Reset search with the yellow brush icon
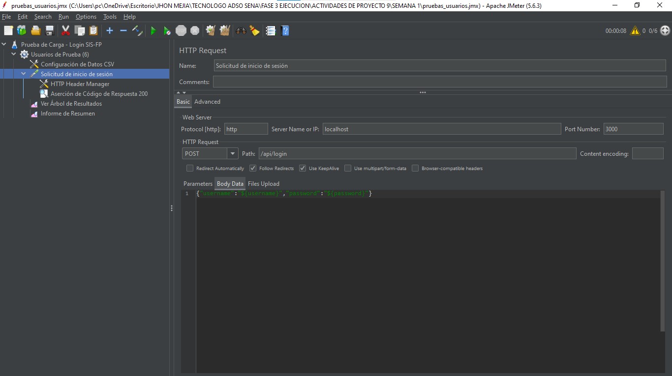The width and height of the screenshot is (672, 376). click(254, 30)
